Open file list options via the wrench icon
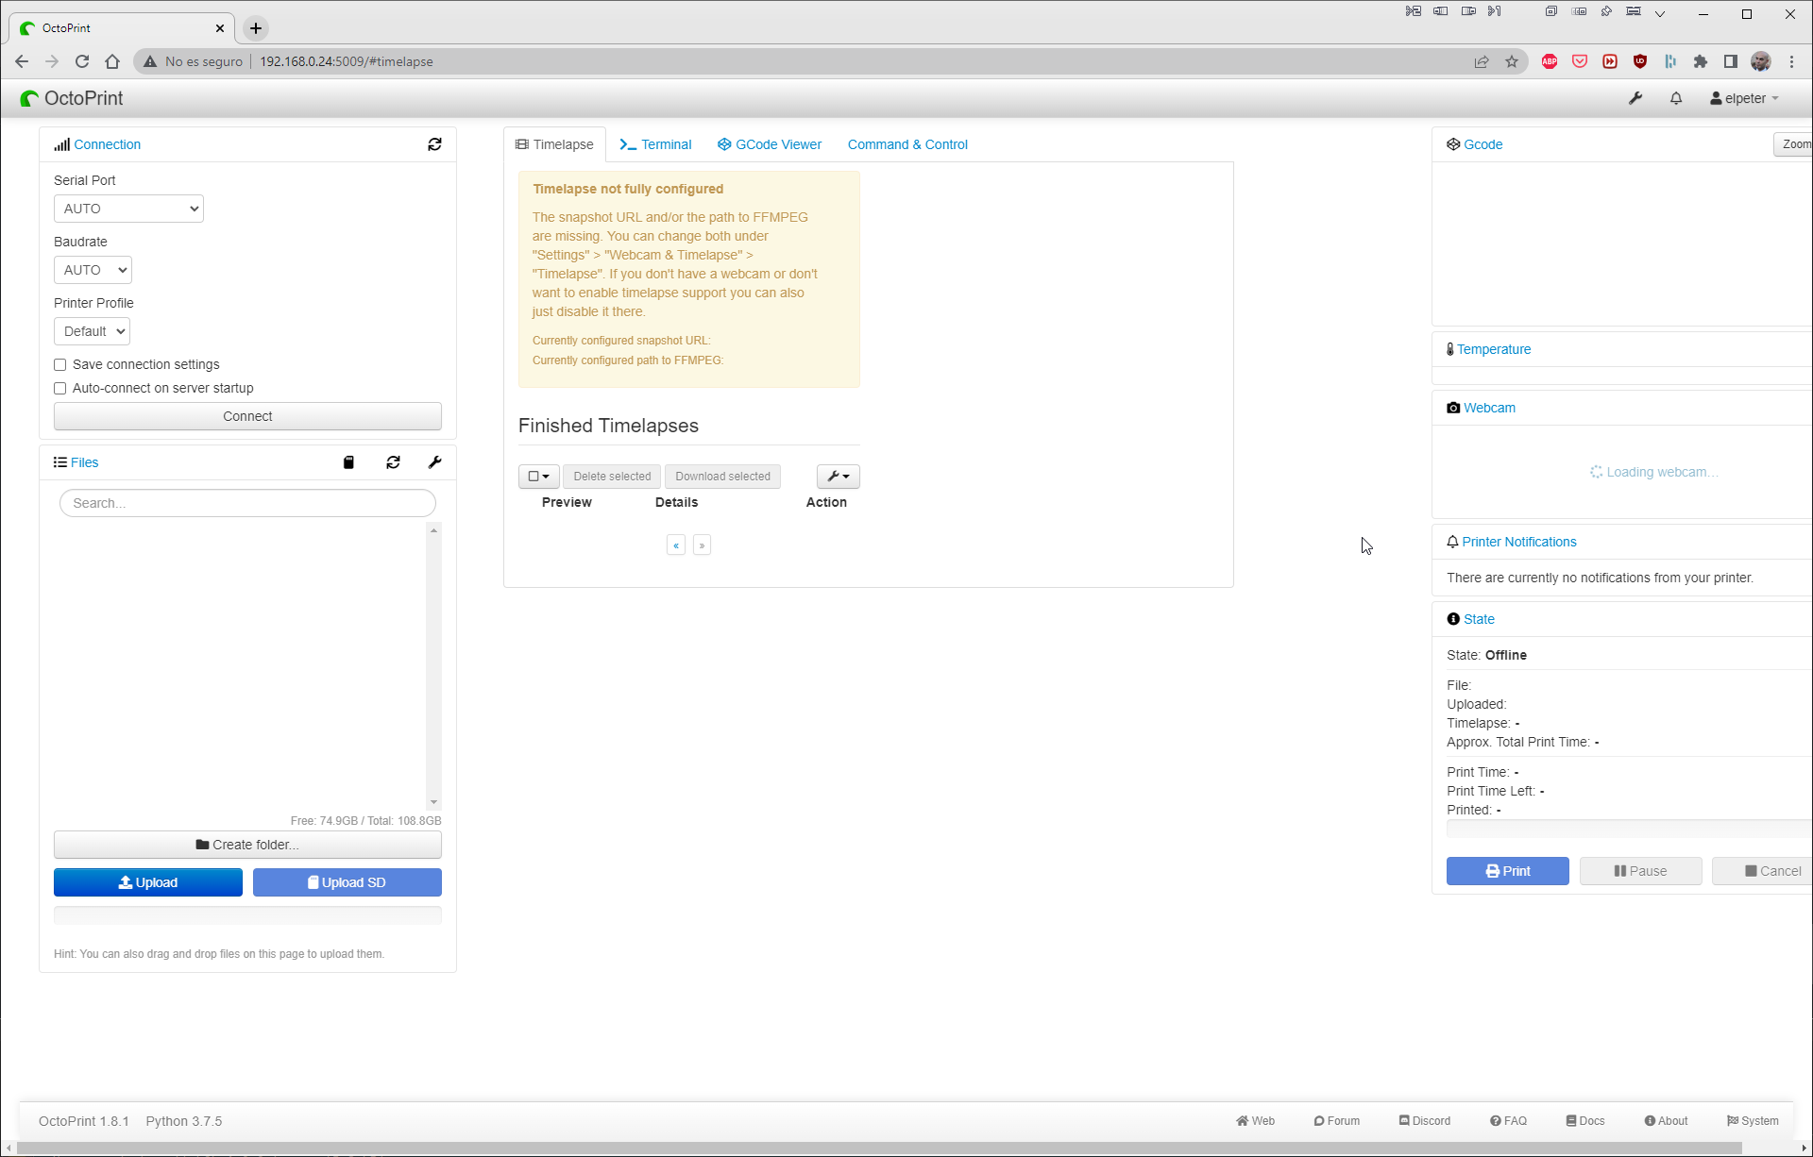Image resolution: width=1813 pixels, height=1157 pixels. point(434,462)
